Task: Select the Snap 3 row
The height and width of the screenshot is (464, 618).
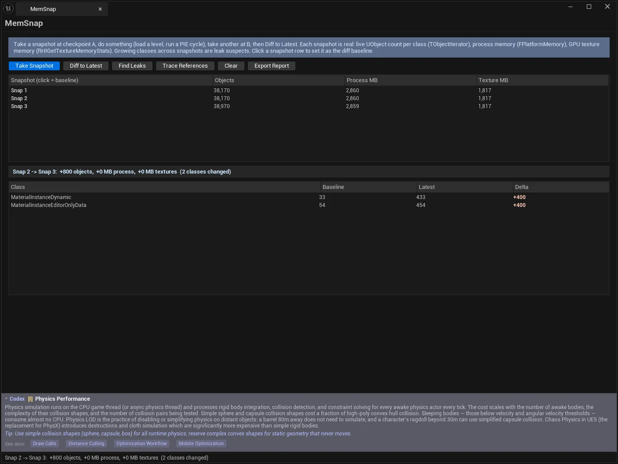Action: 309,106
